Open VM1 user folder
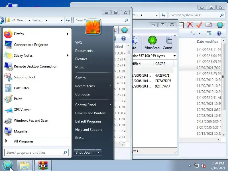This screenshot has width=228, height=171. tap(79, 42)
